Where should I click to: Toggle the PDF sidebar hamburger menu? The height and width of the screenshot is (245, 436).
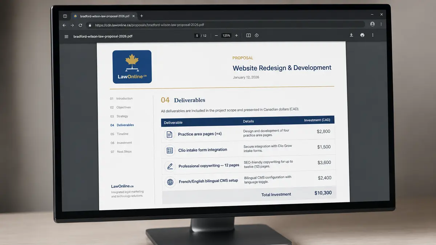pyautogui.click(x=66, y=36)
